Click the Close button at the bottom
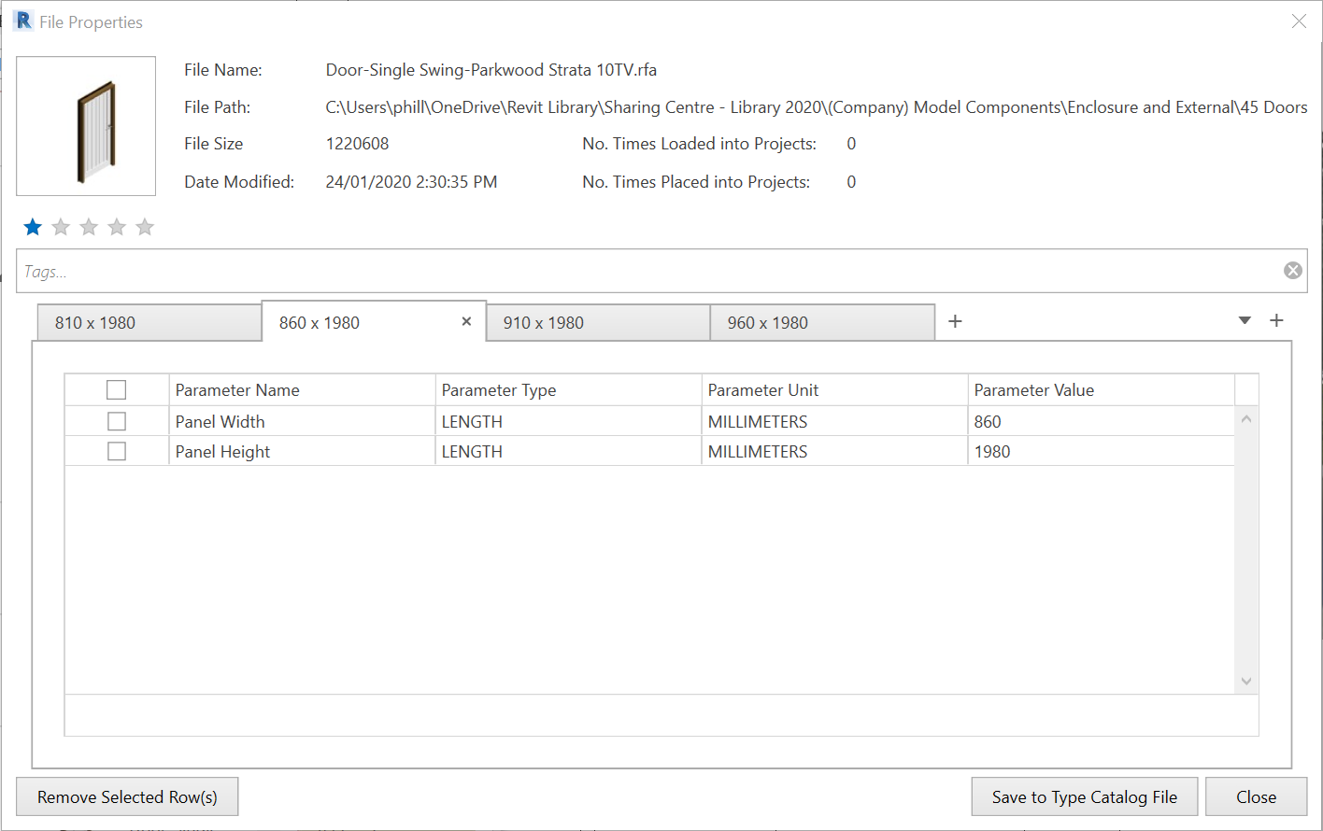1323x831 pixels. pyautogui.click(x=1256, y=796)
